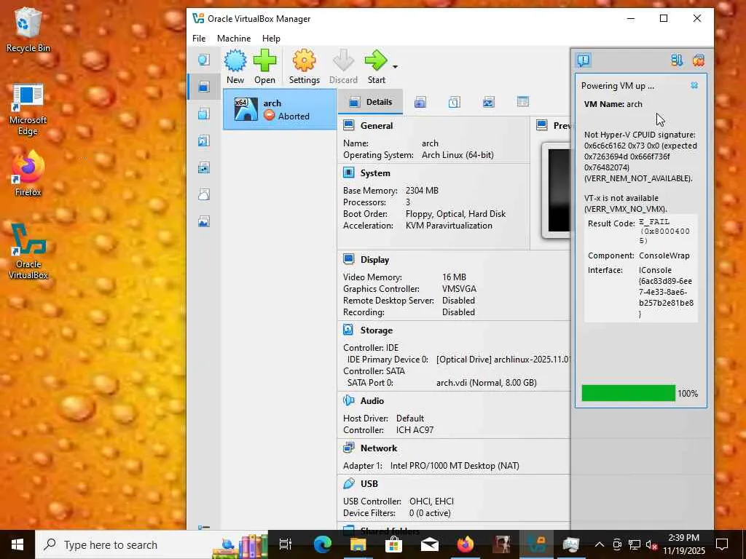The height and width of the screenshot is (559, 746).
Task: Select the Microsoft Edge desktop shortcut
Action: point(28,110)
